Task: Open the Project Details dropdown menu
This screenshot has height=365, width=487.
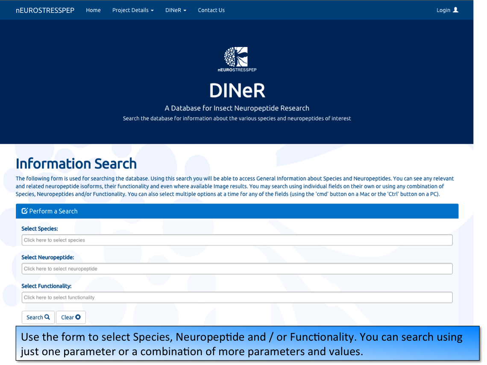Action: 133,10
